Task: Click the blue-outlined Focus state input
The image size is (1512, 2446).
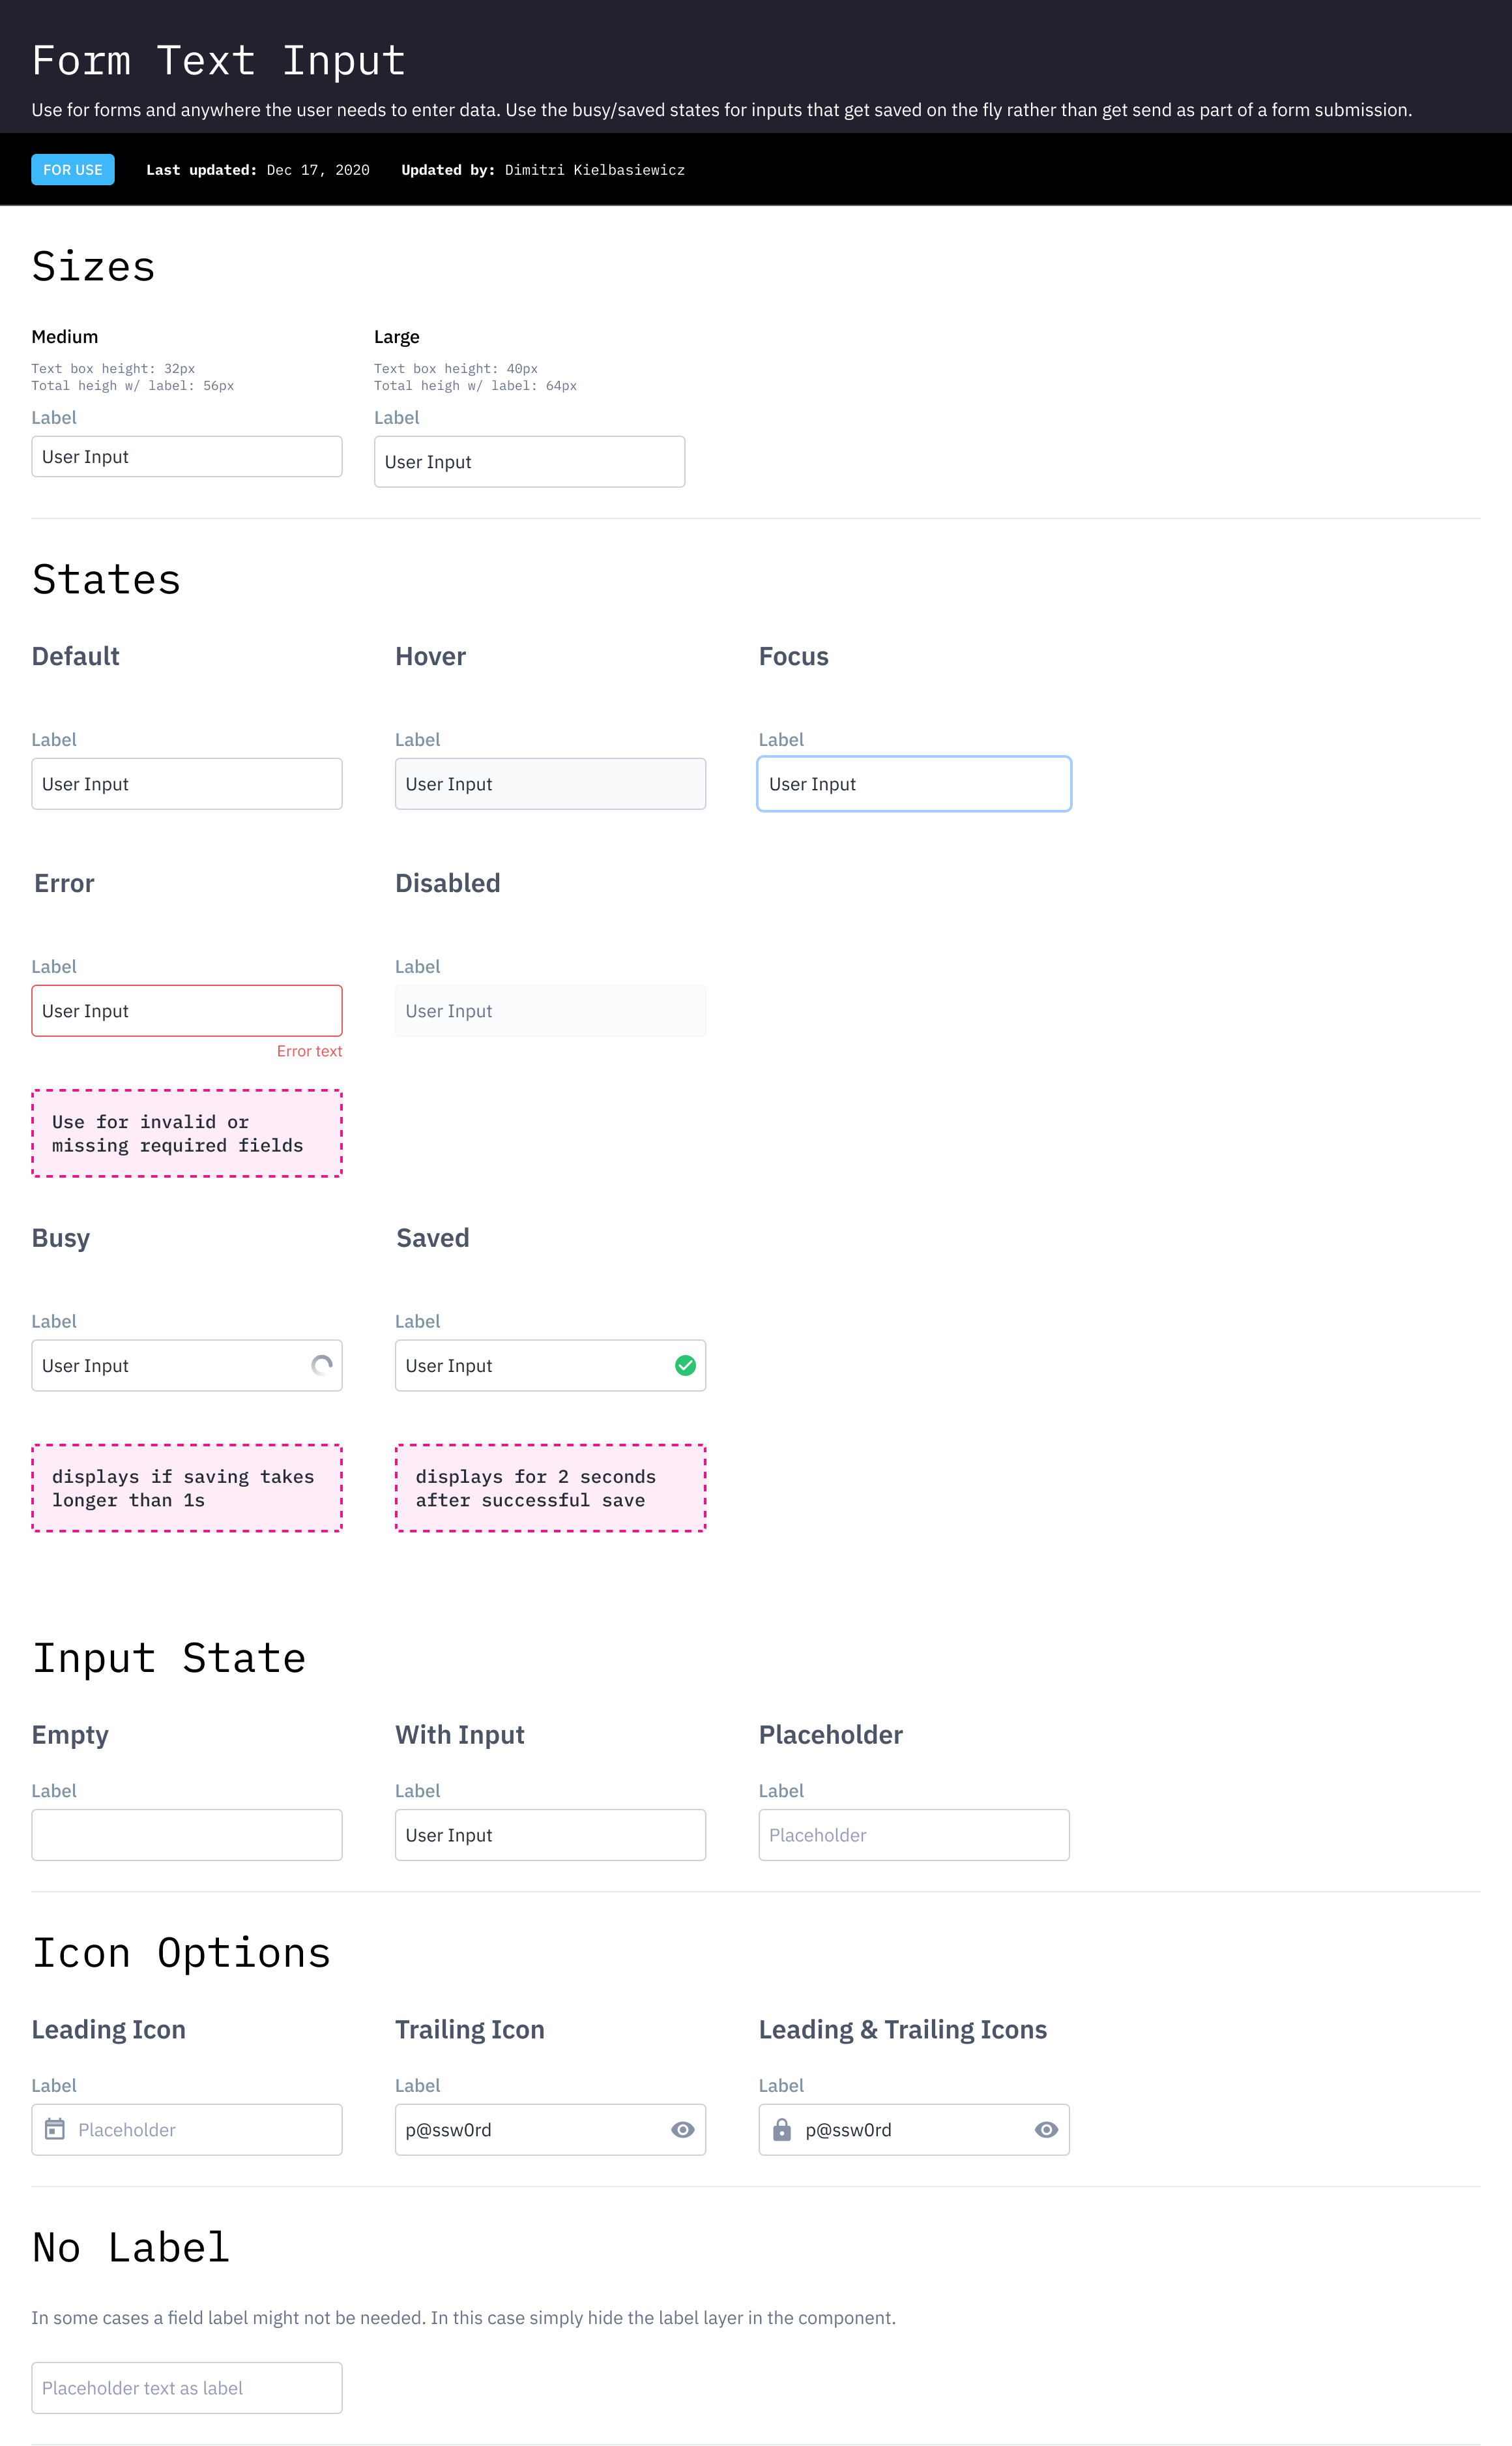Action: [913, 783]
